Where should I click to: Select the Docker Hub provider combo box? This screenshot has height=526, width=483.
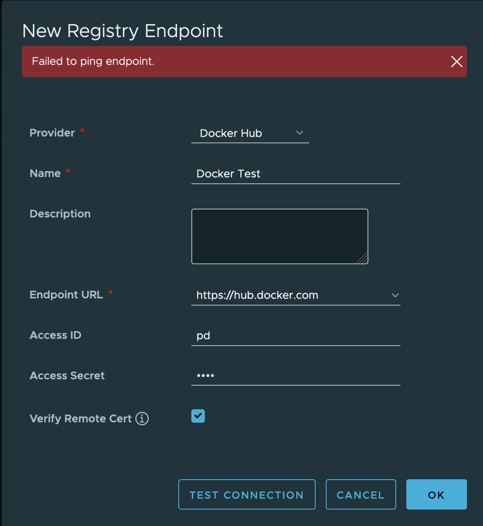pyautogui.click(x=250, y=133)
